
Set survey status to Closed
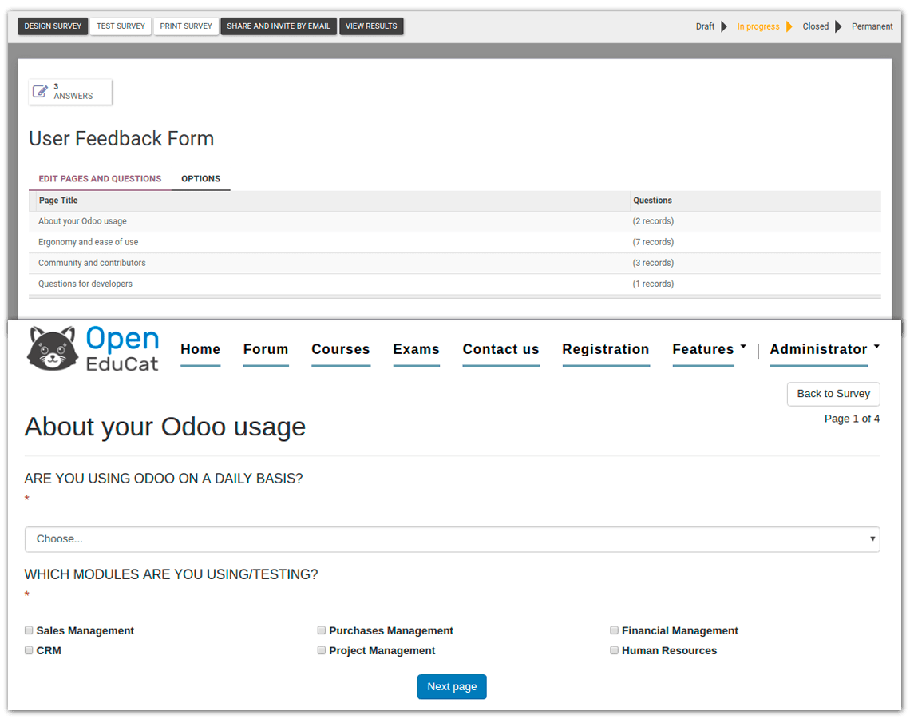coord(815,26)
